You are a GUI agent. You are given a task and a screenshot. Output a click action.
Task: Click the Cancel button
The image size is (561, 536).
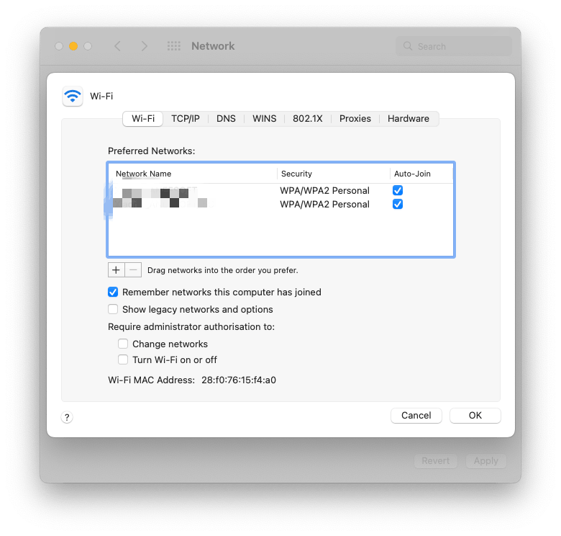tap(416, 416)
